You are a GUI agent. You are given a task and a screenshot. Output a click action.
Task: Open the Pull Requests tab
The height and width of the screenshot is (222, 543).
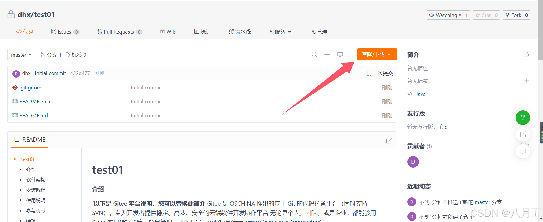tap(119, 32)
